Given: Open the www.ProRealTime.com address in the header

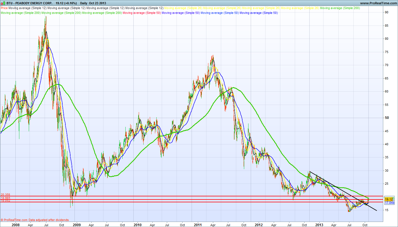Looking at the screenshot, I should [x=378, y=3].
